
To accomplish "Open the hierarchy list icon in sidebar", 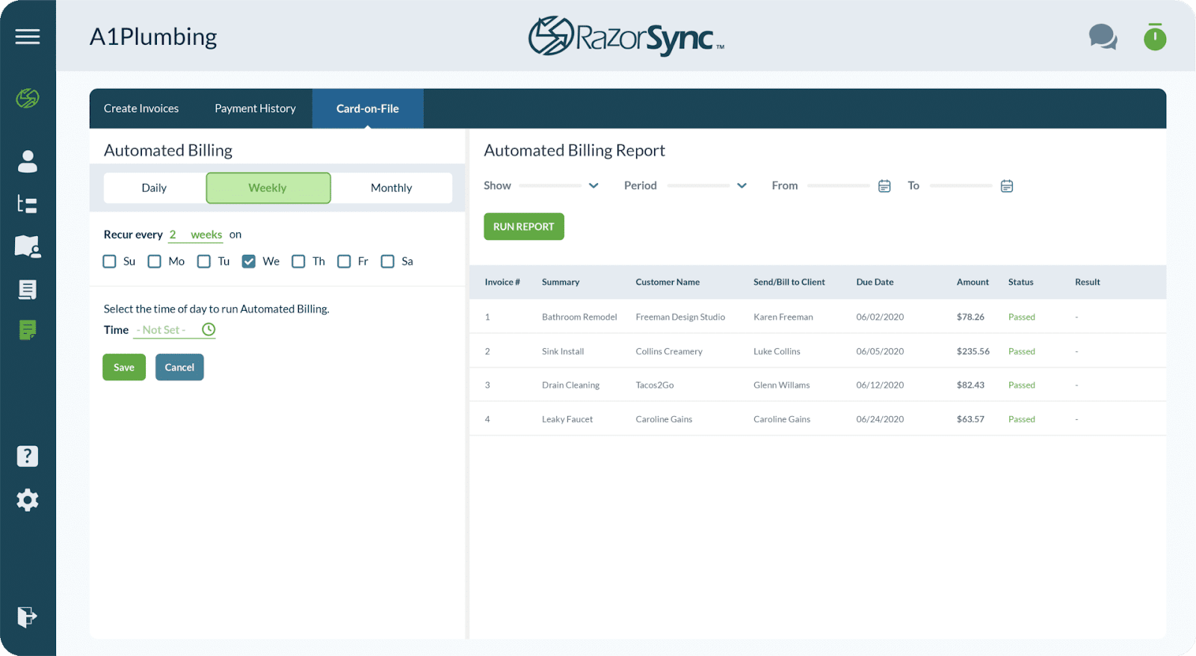I will coord(28,204).
